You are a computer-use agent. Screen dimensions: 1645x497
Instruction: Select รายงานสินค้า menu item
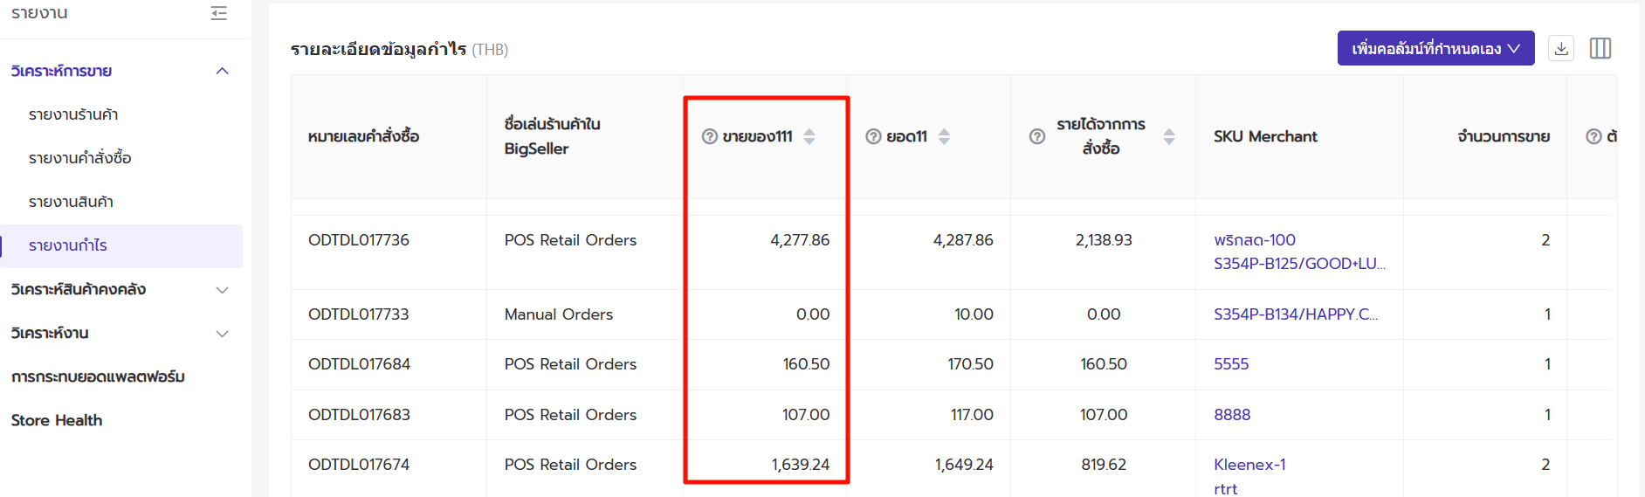pos(71,202)
